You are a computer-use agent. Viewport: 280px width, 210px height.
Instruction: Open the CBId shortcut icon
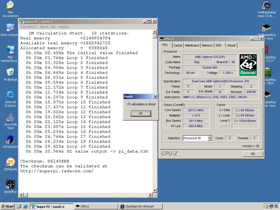268,72
